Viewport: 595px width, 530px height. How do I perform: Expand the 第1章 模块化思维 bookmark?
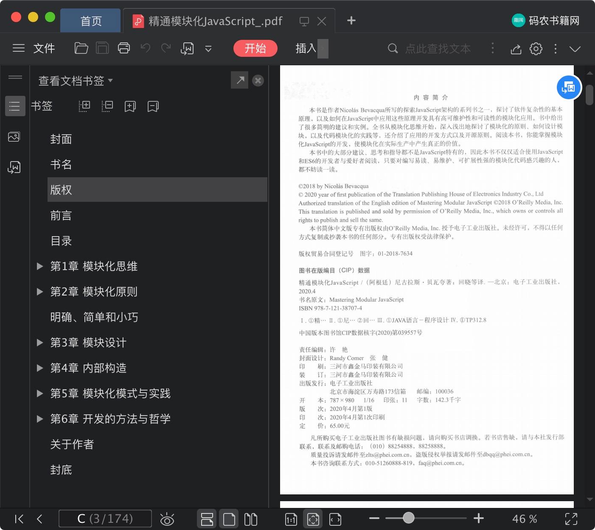(40, 266)
